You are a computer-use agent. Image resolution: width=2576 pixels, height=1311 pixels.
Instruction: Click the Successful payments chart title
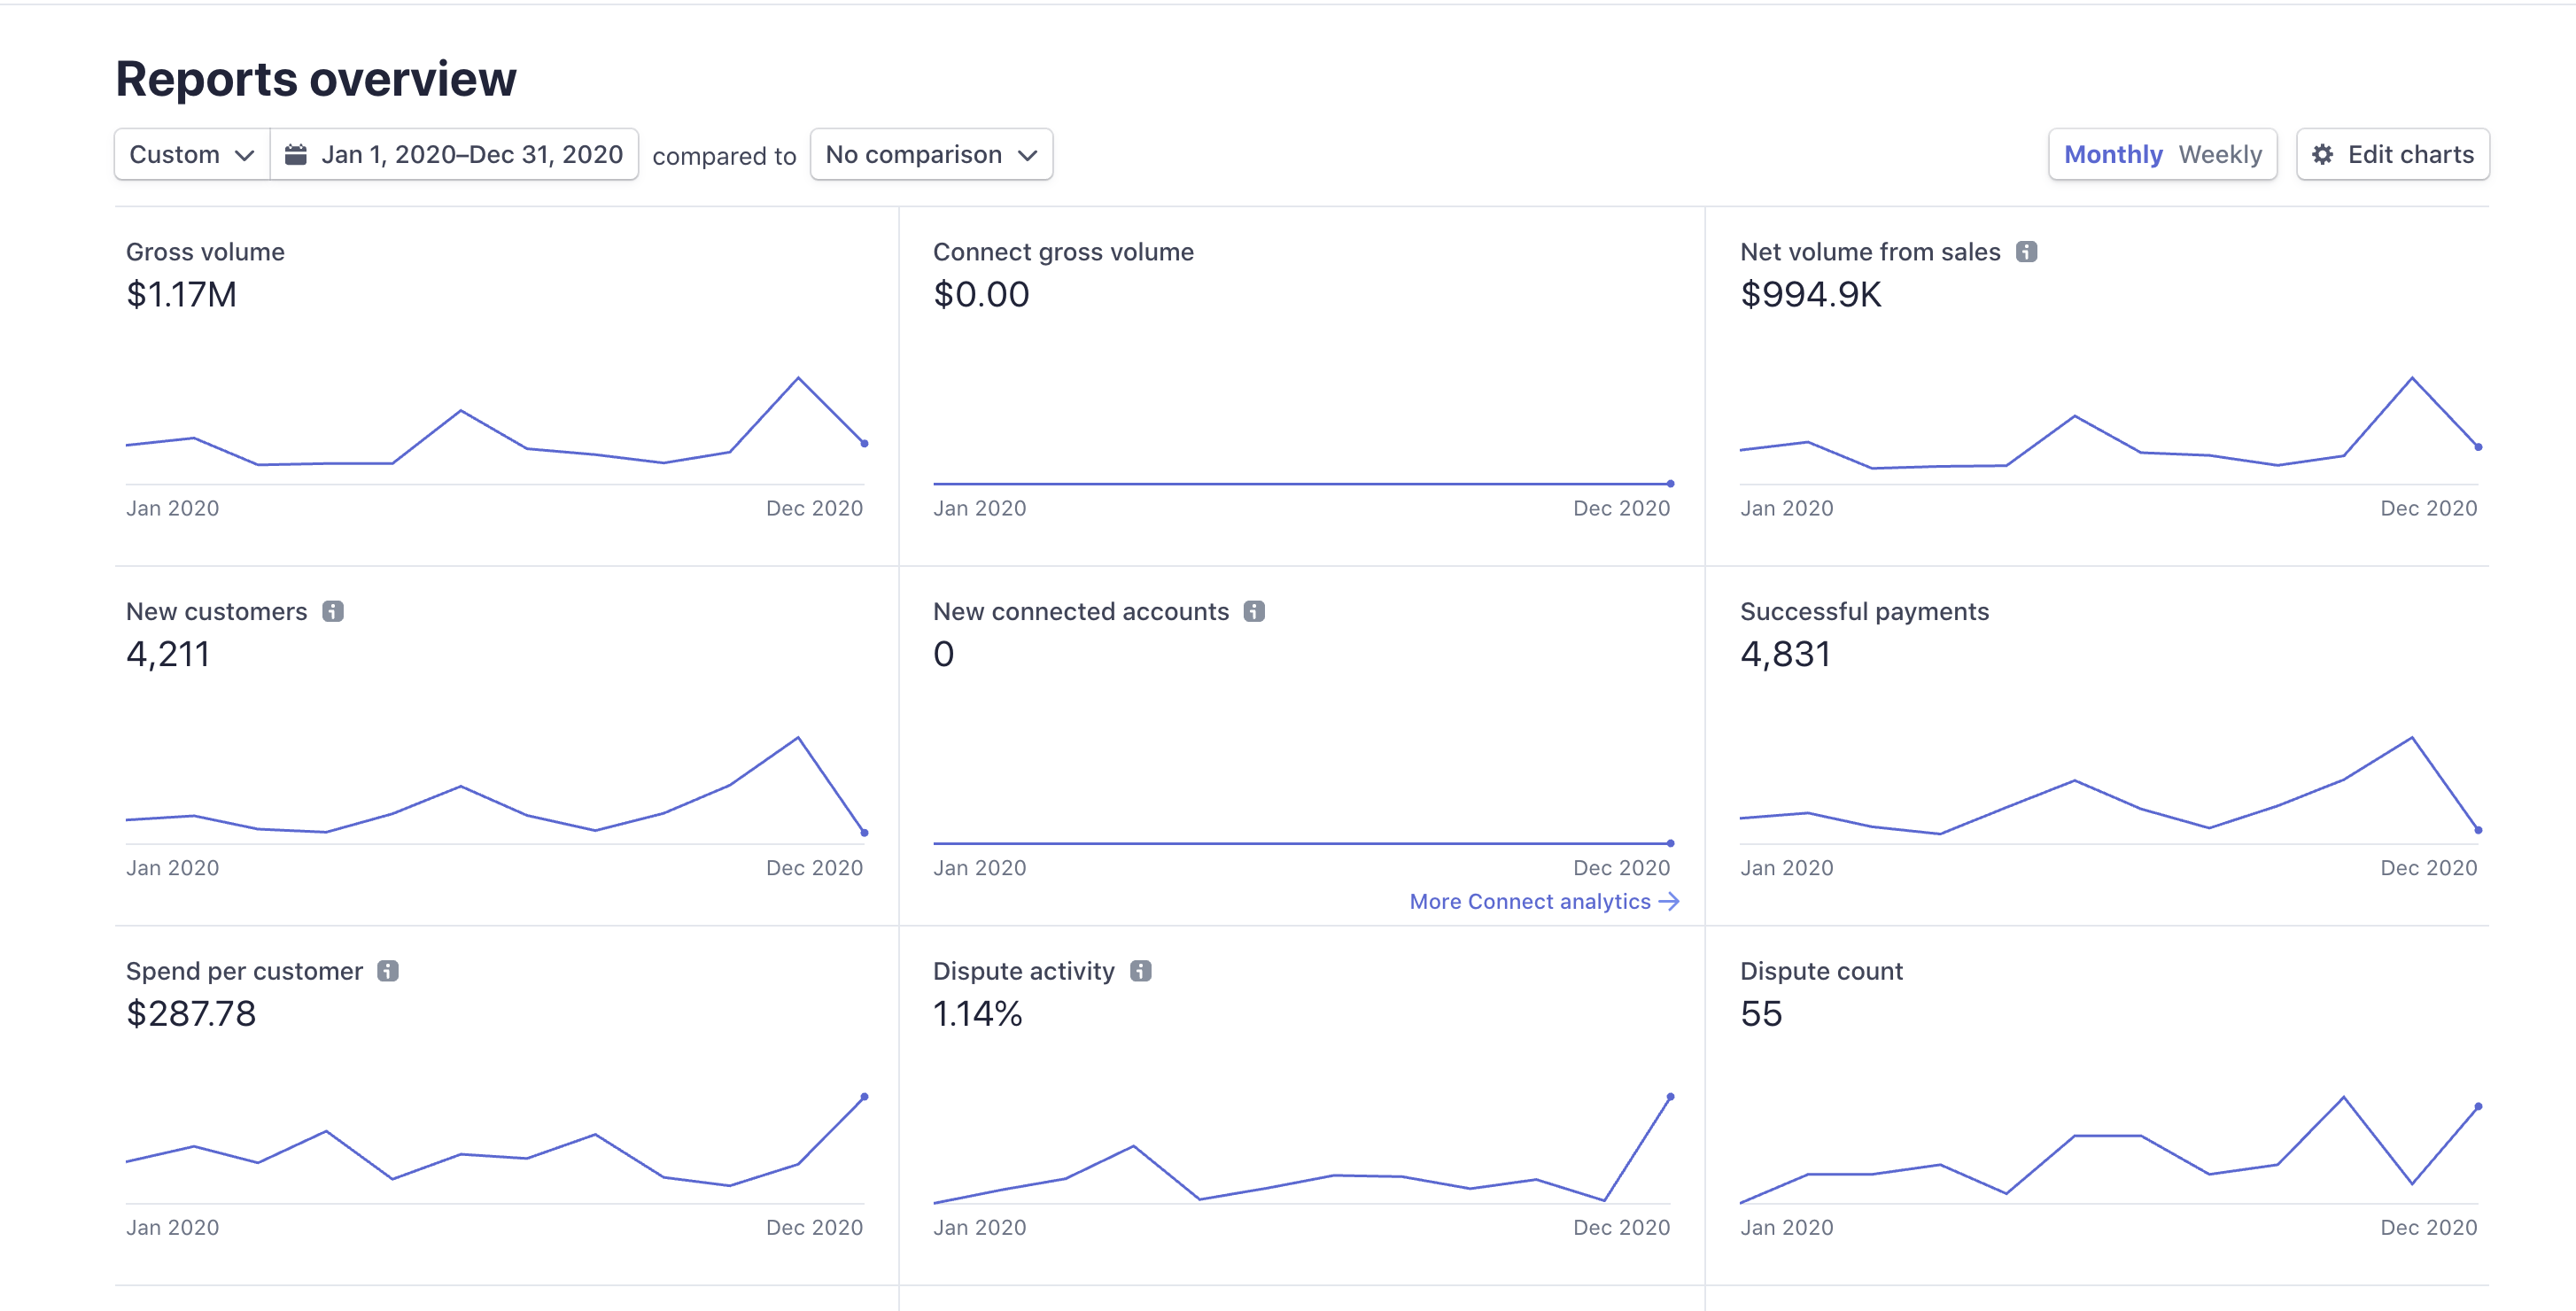click(1864, 611)
